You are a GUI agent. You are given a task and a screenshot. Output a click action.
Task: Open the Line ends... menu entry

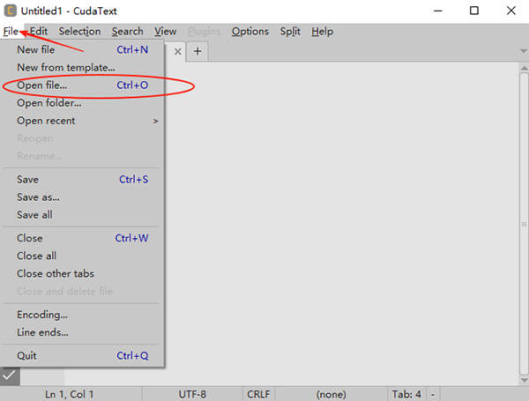tap(82, 332)
